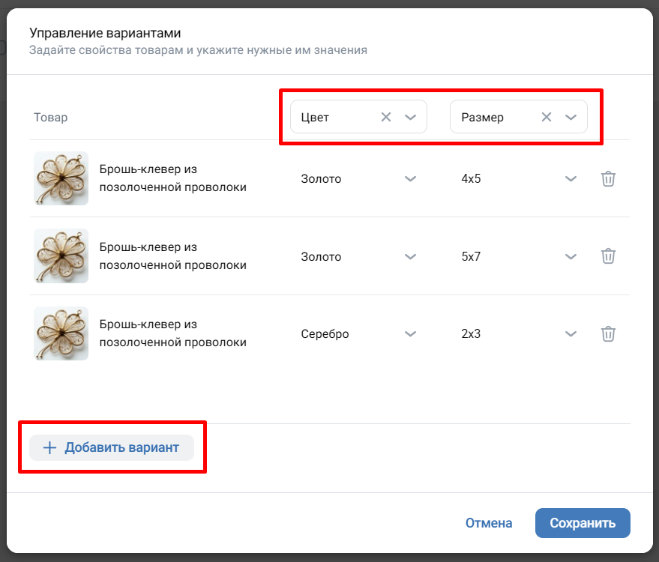Open color dropdown for Серебро row

click(x=410, y=334)
